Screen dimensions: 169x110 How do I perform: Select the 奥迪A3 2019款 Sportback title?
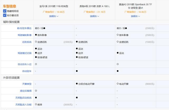point(135,6)
